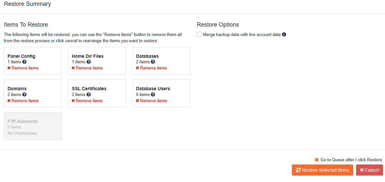Click help icon beside Home Dir Files count
The image size is (385, 182).
89,62
